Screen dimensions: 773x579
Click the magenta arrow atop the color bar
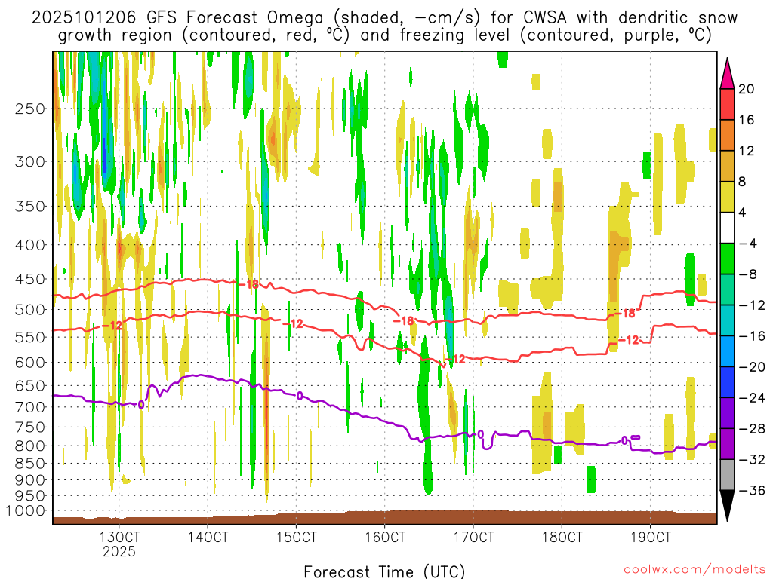(727, 74)
